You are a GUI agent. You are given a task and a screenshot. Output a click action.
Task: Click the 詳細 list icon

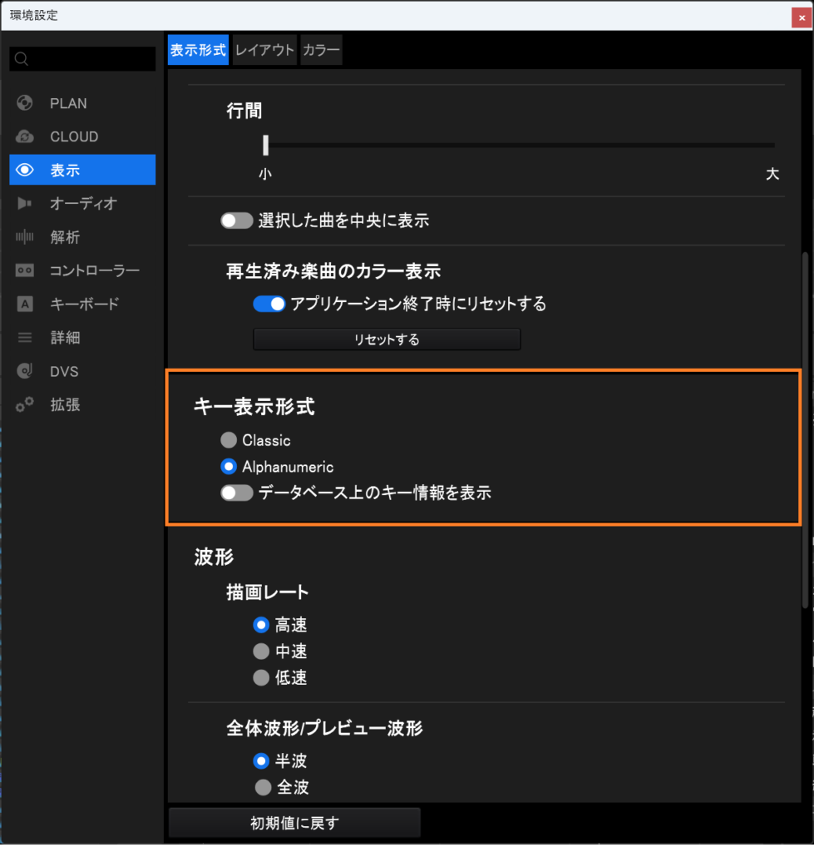(25, 338)
